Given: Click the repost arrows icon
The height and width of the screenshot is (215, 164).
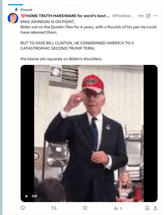Looking at the screenshot, I should coord(54,208).
